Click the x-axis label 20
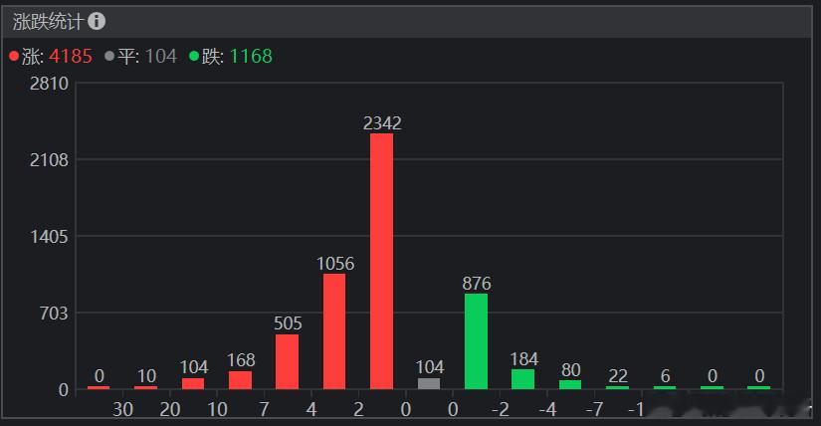The width and height of the screenshot is (821, 426). coord(170,409)
